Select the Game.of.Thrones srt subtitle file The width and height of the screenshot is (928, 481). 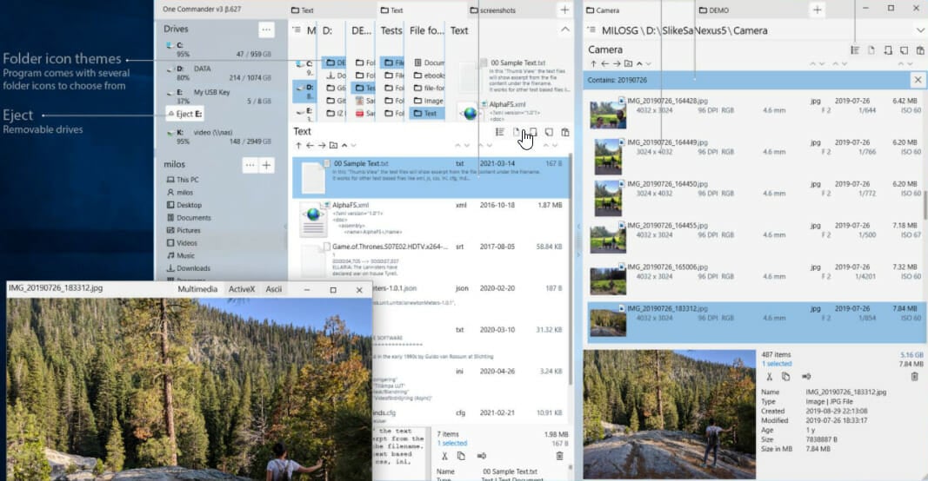click(431, 260)
